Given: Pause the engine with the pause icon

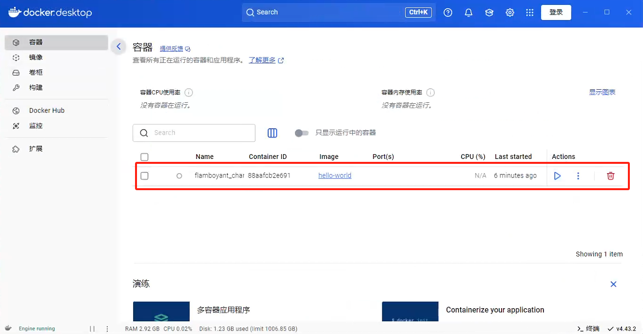Looking at the screenshot, I should tap(92, 329).
